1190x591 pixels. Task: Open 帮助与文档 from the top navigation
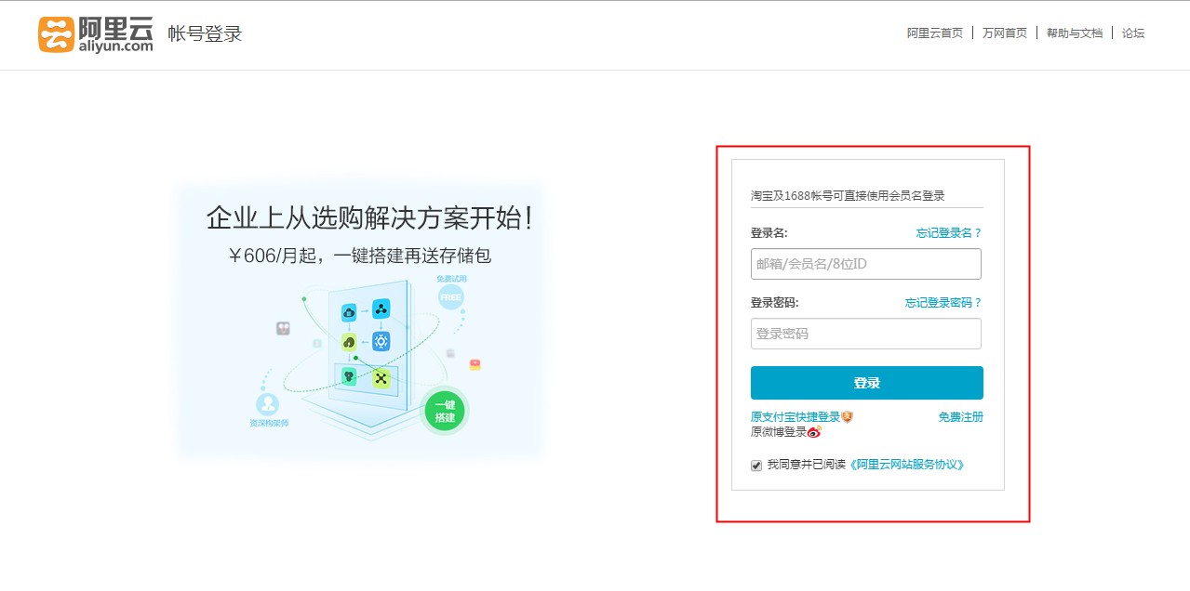tap(1074, 33)
